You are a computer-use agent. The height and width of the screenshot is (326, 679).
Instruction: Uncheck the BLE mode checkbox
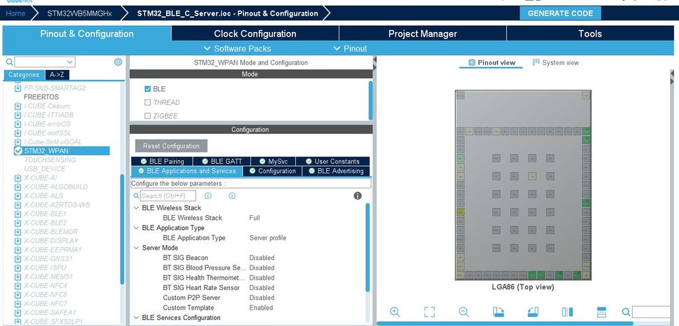pos(148,88)
